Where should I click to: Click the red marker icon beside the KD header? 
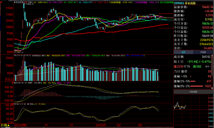(13, 104)
